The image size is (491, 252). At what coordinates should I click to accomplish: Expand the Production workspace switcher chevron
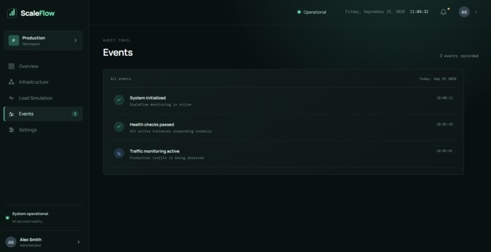click(76, 40)
